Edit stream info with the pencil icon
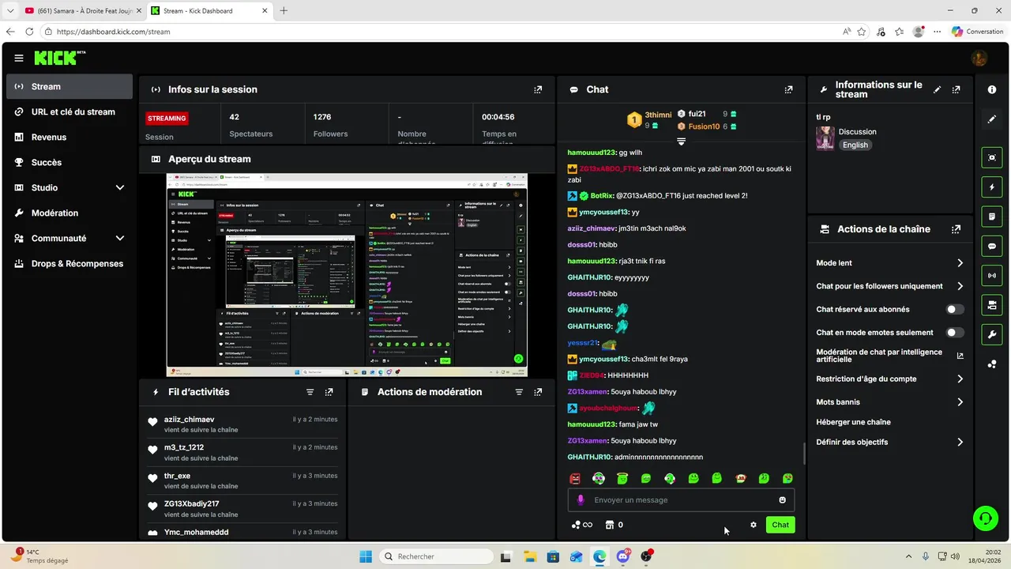 pyautogui.click(x=938, y=90)
